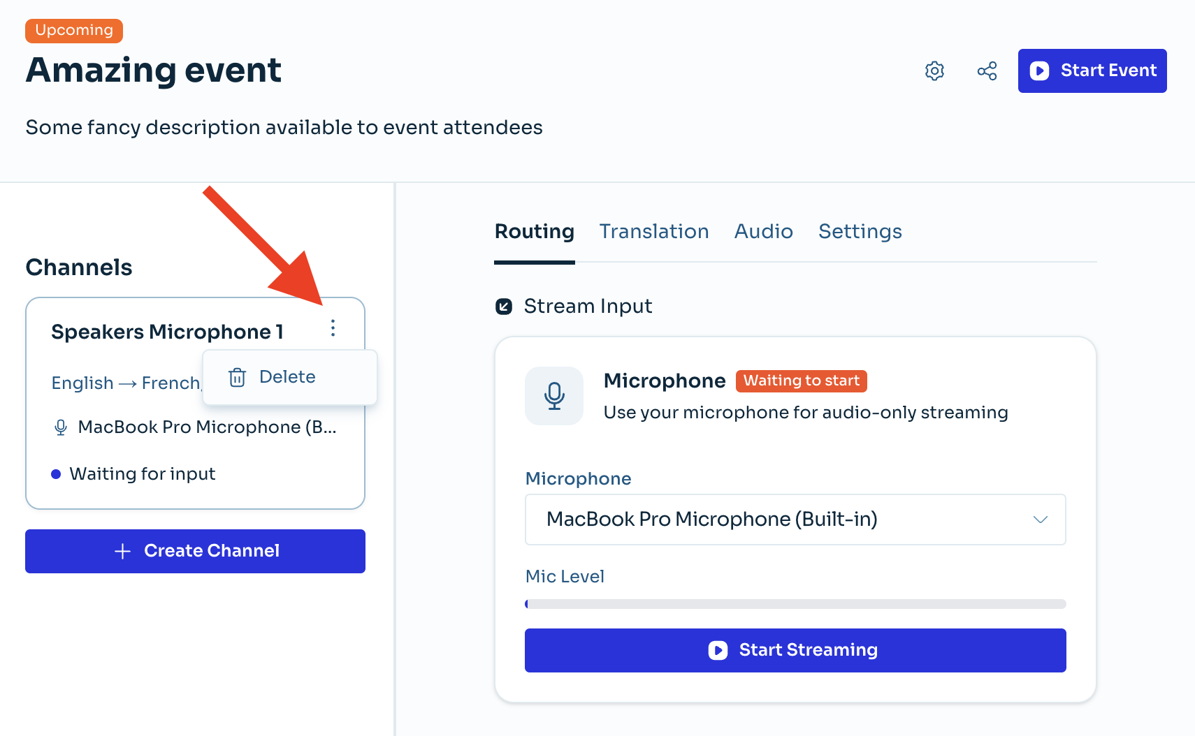Click the small microphone icon in channel card
Image resolution: width=1195 pixels, height=736 pixels.
point(61,427)
